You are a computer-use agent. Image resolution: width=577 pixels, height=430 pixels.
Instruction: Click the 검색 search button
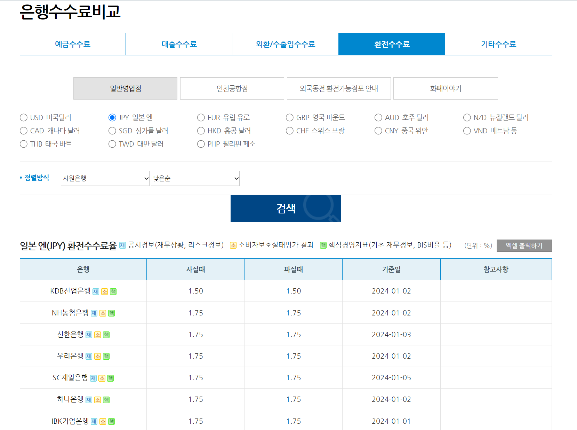[286, 208]
